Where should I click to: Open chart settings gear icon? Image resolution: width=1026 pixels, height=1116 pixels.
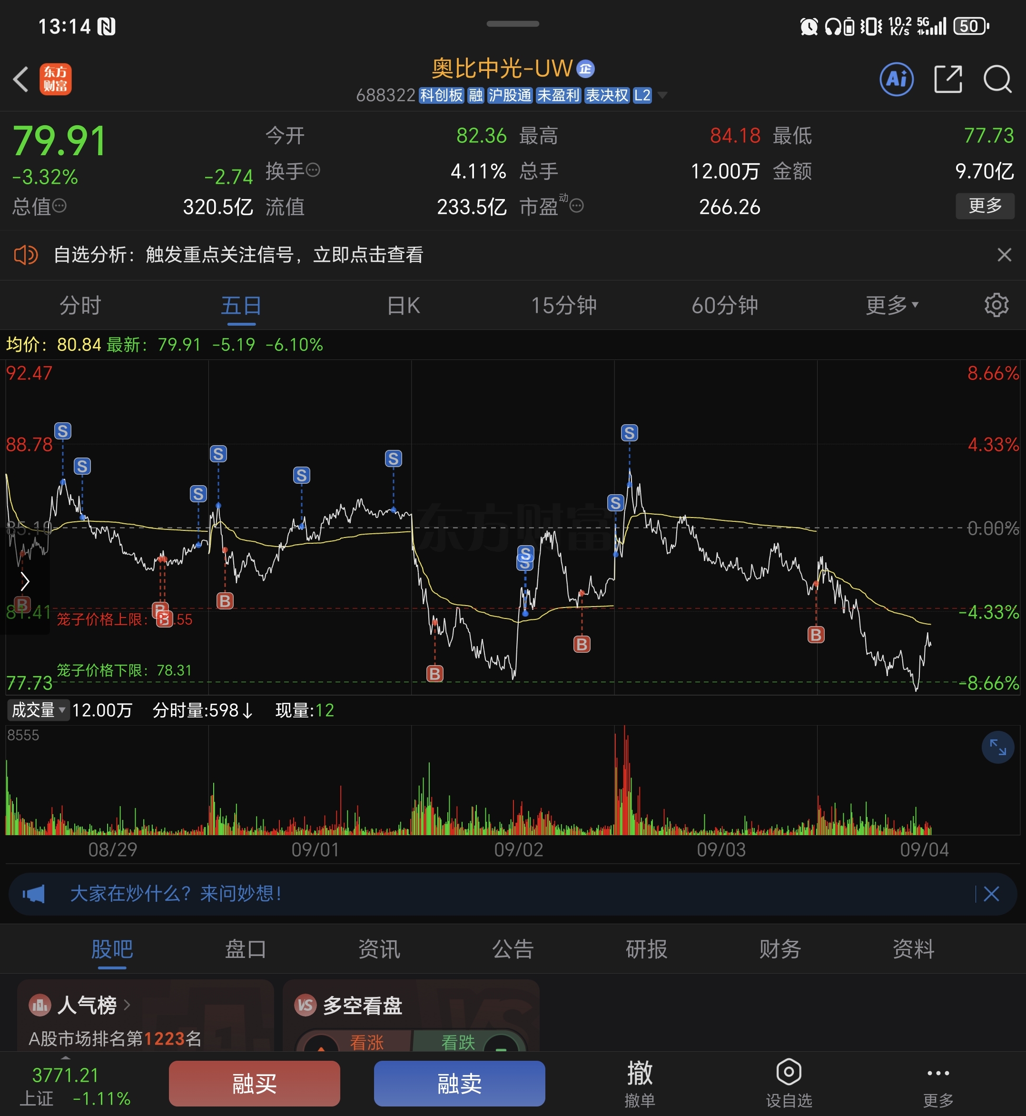pos(996,306)
